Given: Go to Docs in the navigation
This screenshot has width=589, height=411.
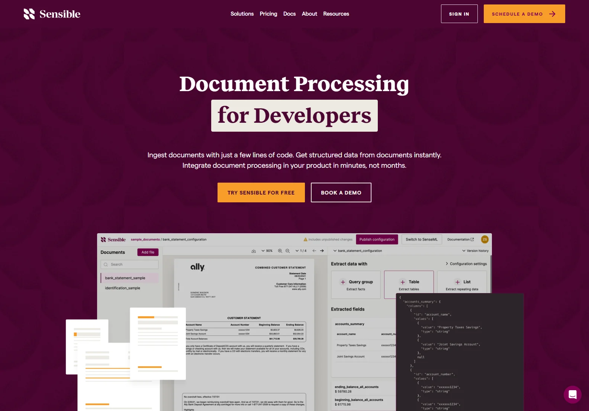Looking at the screenshot, I should click(289, 14).
